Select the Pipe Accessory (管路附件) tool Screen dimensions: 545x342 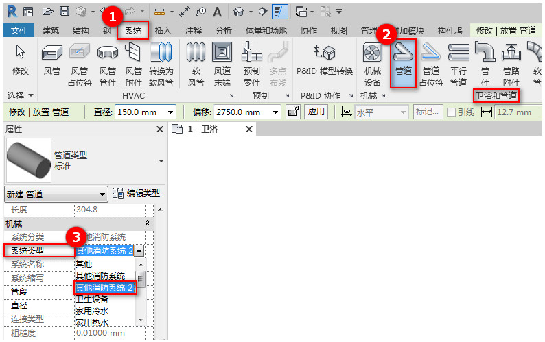tap(511, 64)
